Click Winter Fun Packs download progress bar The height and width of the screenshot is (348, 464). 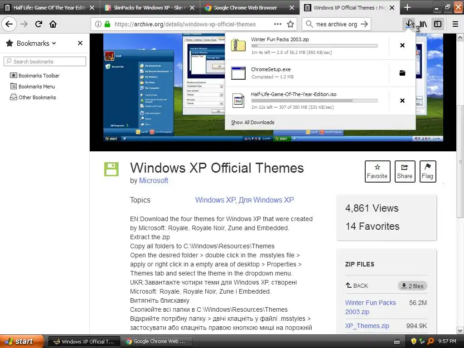[314, 46]
